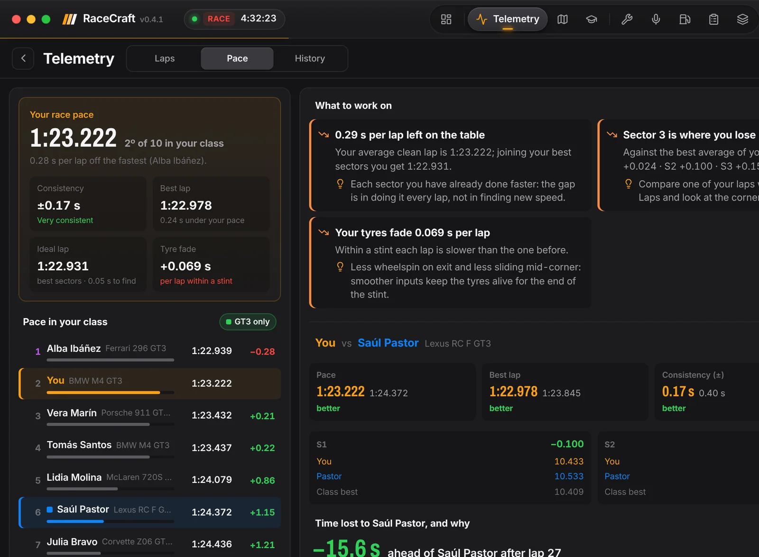Open the track map icon
The width and height of the screenshot is (759, 557).
563,19
